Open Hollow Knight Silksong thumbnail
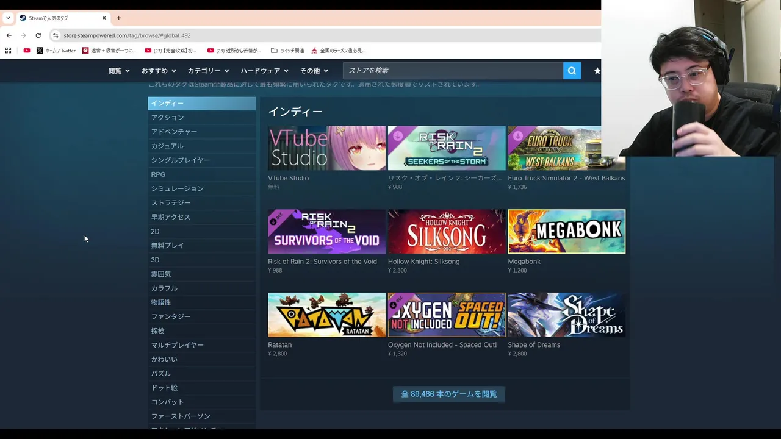Image resolution: width=781 pixels, height=439 pixels. (447, 232)
